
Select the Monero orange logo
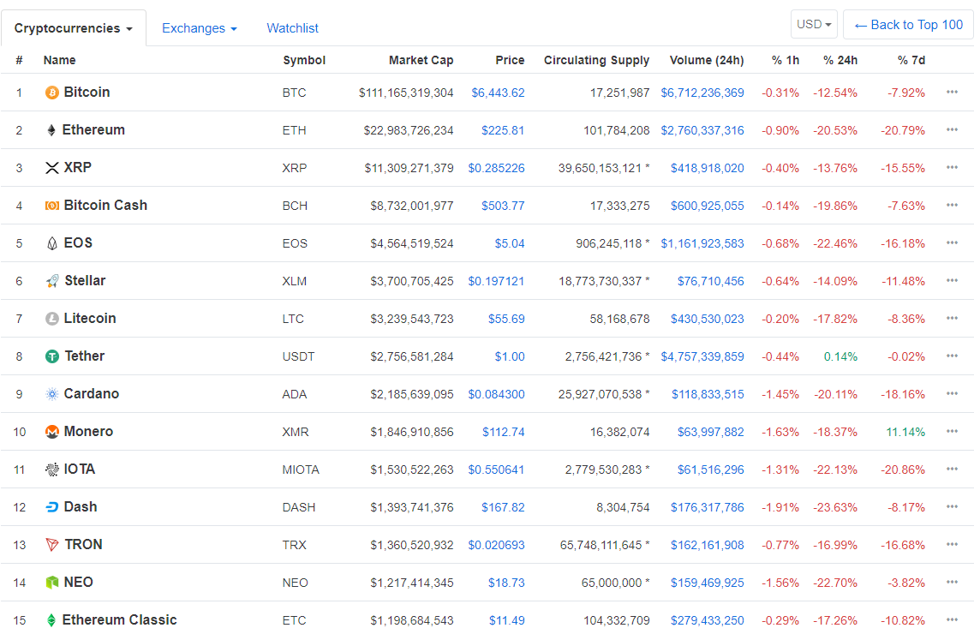coord(51,431)
